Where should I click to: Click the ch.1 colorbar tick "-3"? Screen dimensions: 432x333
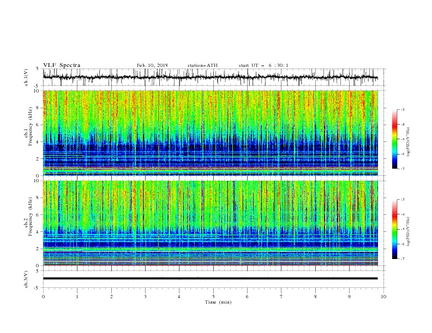(x=403, y=110)
